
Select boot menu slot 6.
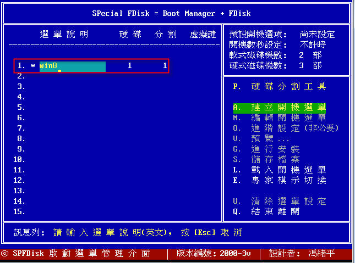coord(21,117)
